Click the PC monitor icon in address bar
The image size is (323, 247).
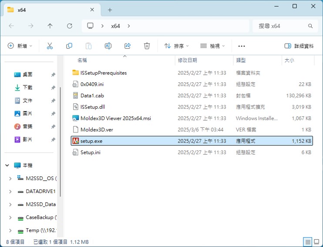tap(90, 26)
